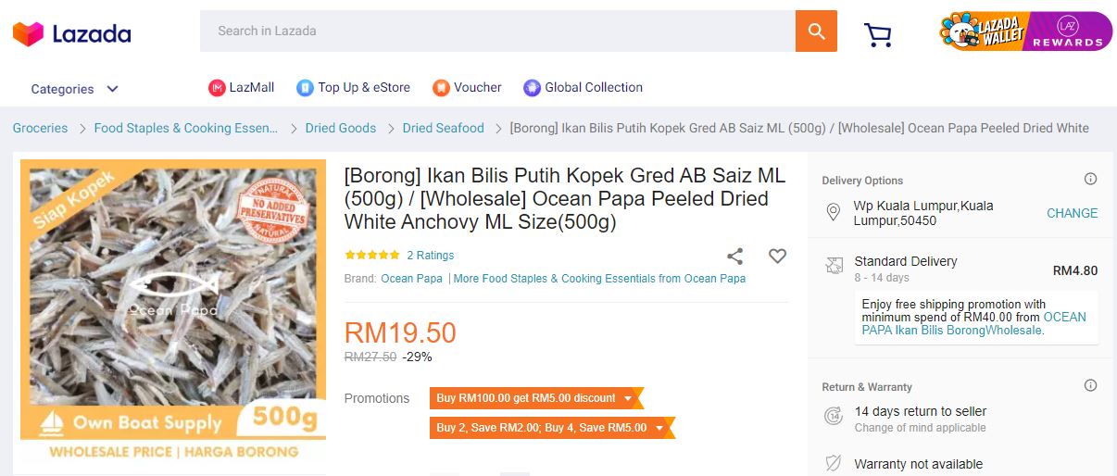Expand Buy RM100.00 get RM5.00 discount promotion
The height and width of the screenshot is (476, 1117).
[x=535, y=398]
